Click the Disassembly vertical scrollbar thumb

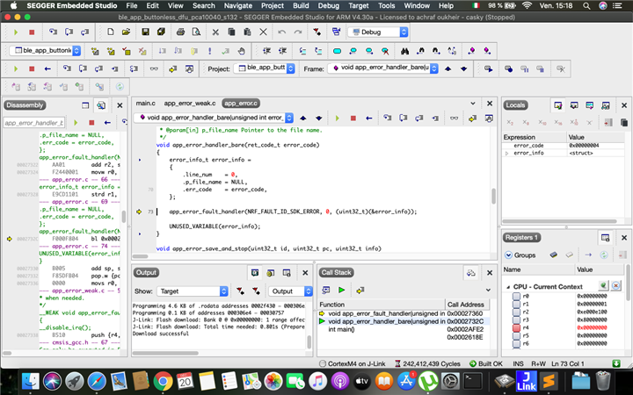pos(124,217)
